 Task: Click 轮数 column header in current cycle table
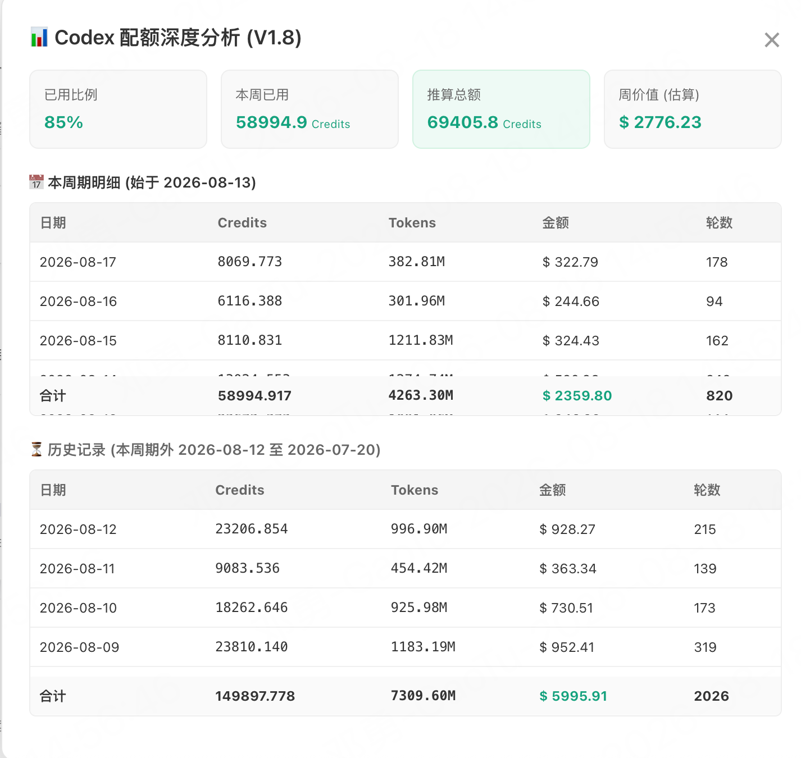[719, 223]
